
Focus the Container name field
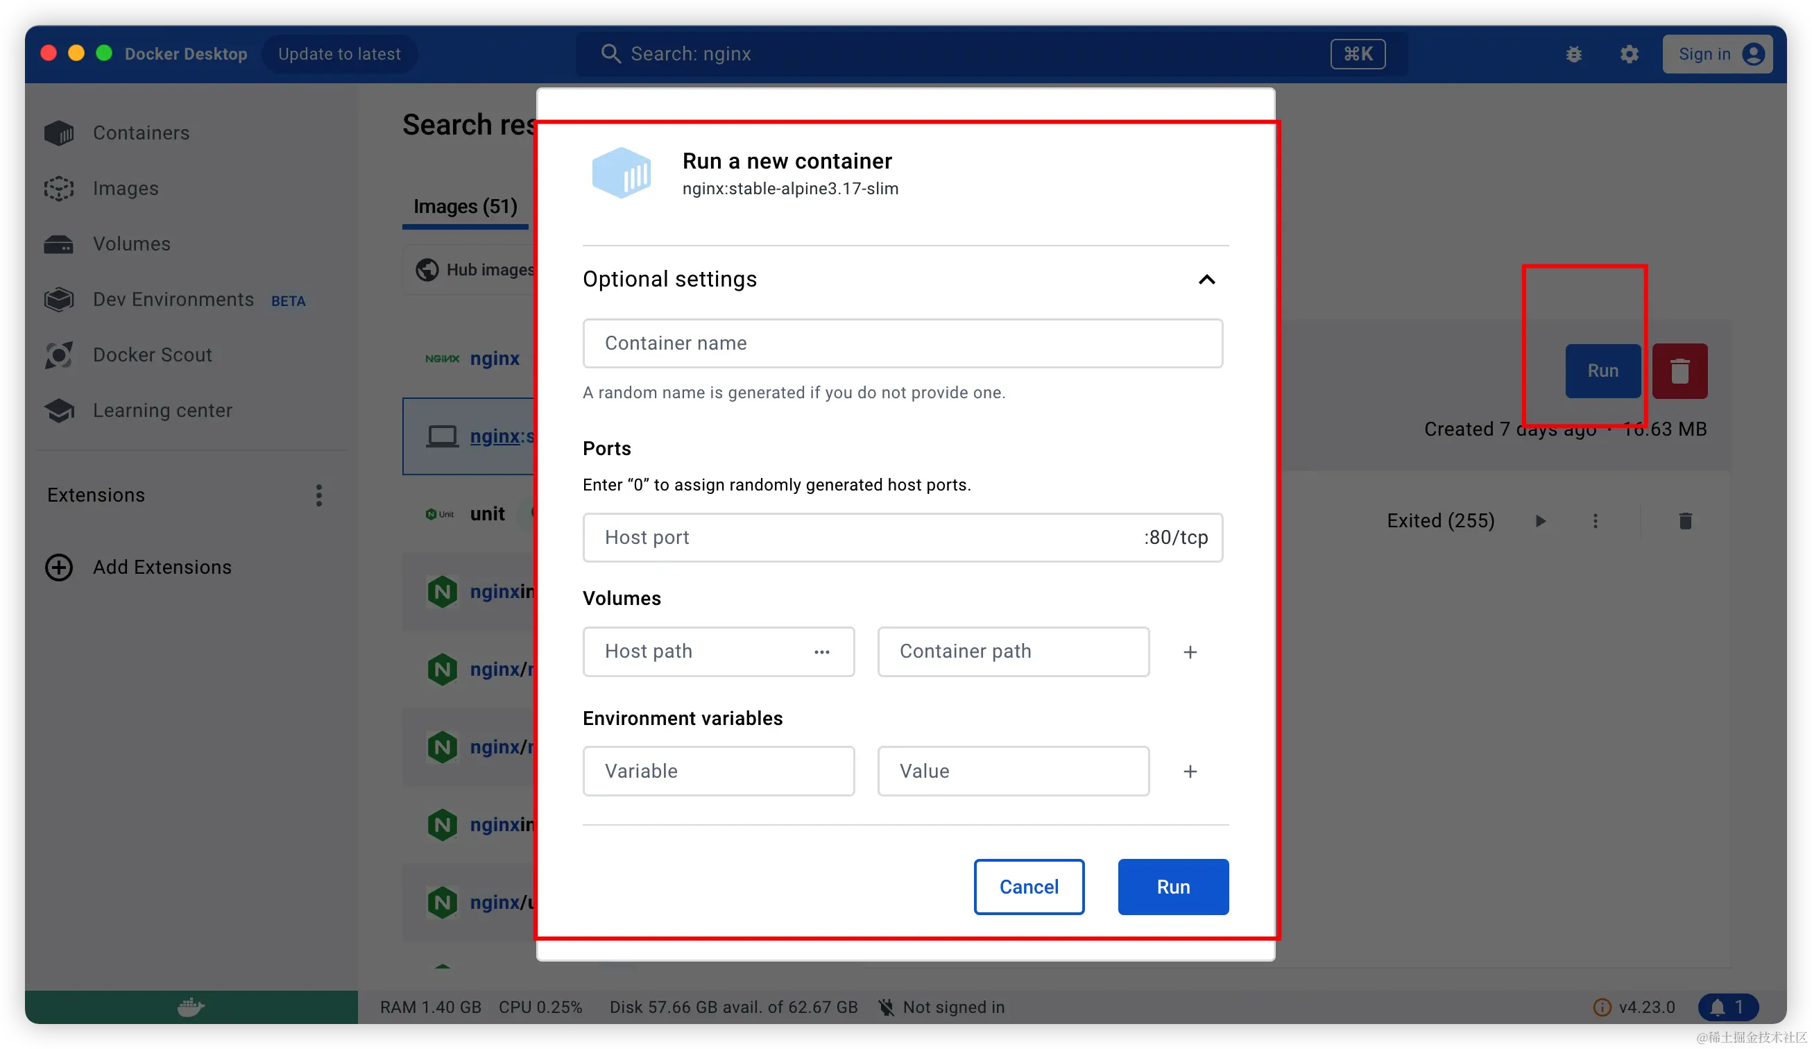coord(902,343)
